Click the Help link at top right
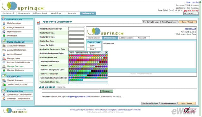Viewport: 202px width, 117px height. pos(188,2)
